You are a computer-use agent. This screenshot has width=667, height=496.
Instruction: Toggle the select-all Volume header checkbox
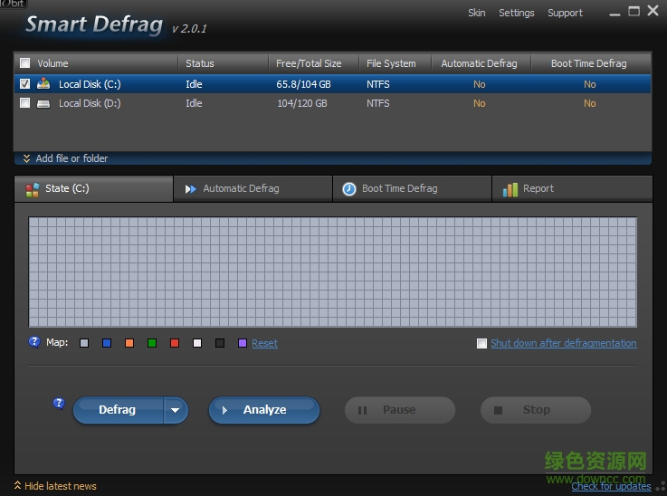coord(24,63)
